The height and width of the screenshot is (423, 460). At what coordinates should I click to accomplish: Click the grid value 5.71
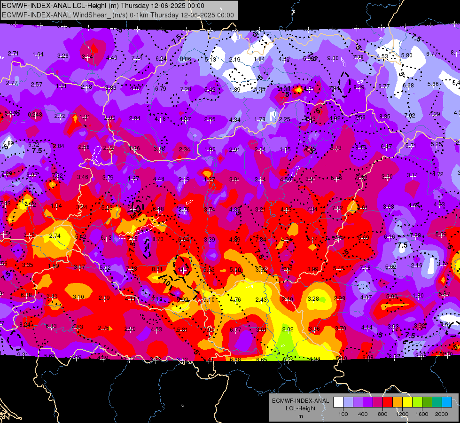tap(410, 145)
